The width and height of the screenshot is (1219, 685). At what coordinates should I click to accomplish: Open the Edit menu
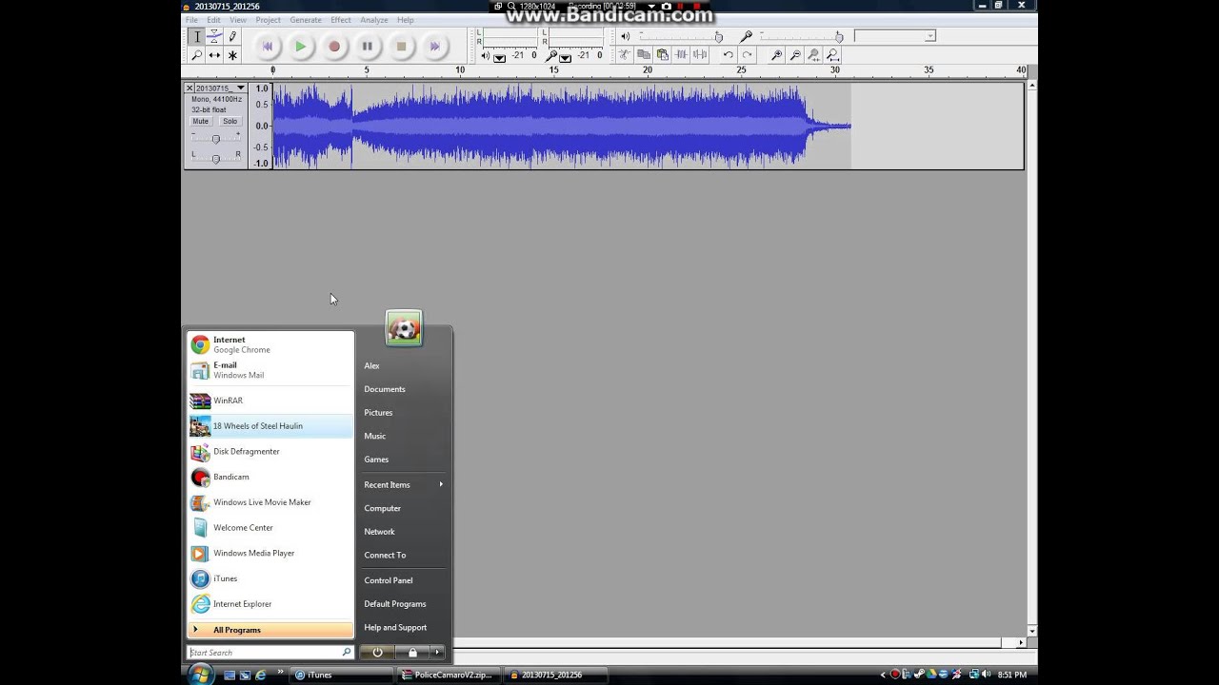tap(213, 20)
